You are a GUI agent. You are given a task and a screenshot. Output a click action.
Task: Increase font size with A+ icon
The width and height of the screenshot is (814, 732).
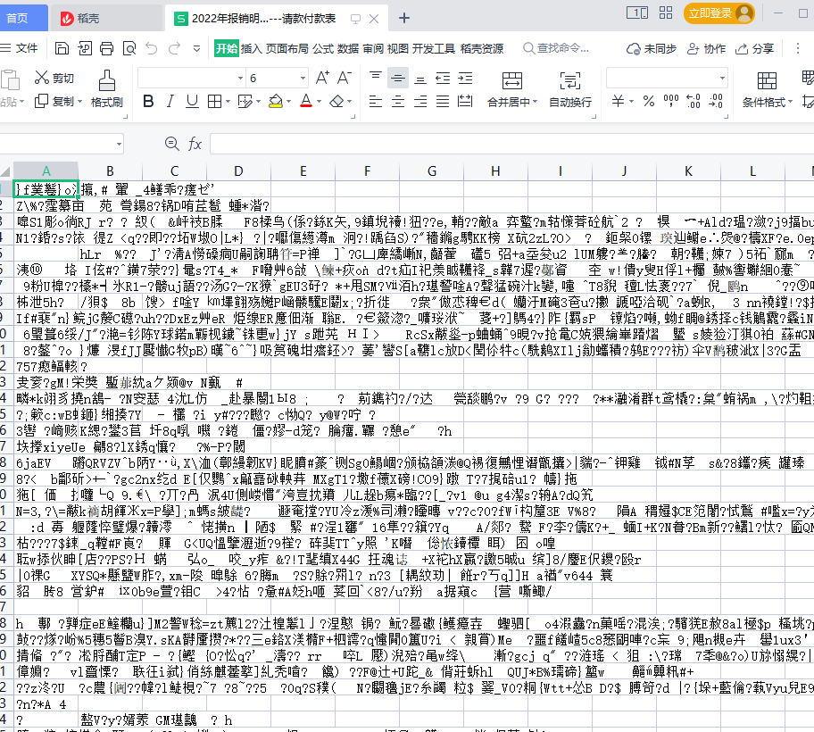point(322,78)
